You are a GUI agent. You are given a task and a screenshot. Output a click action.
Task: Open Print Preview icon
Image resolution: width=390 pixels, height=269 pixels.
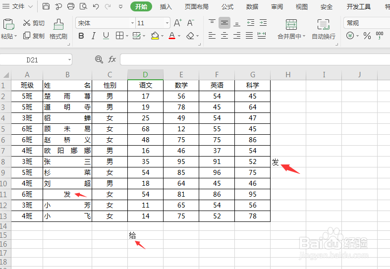[83, 6]
